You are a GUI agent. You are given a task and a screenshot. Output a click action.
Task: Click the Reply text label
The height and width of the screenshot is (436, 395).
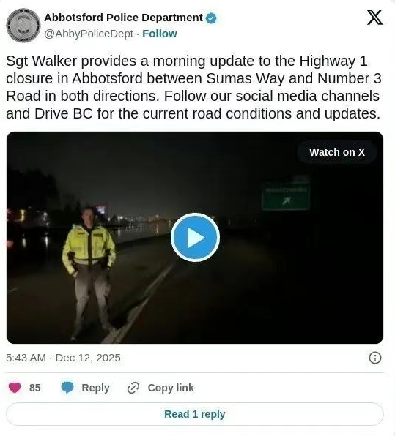tap(95, 388)
